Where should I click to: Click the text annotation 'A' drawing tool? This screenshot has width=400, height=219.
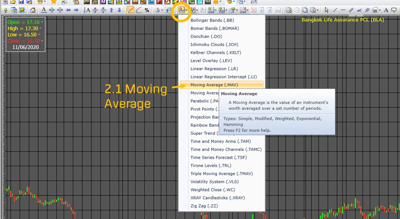coord(386,10)
